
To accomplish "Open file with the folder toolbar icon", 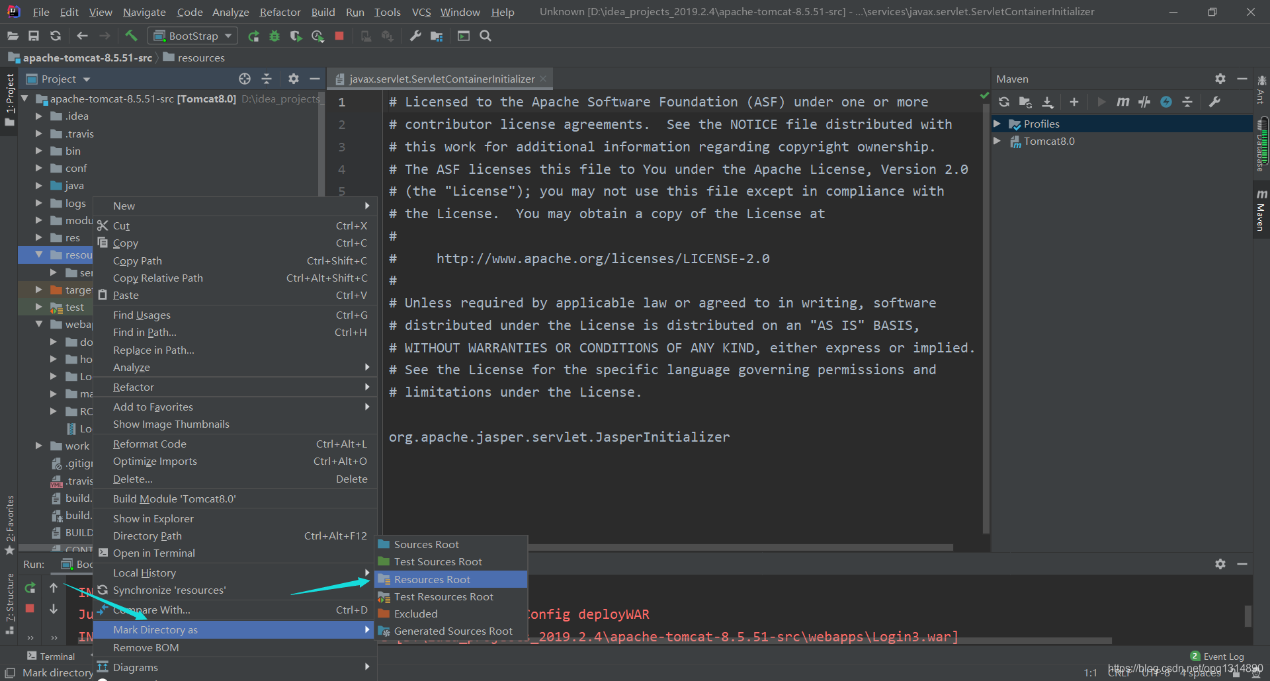I will pos(13,36).
